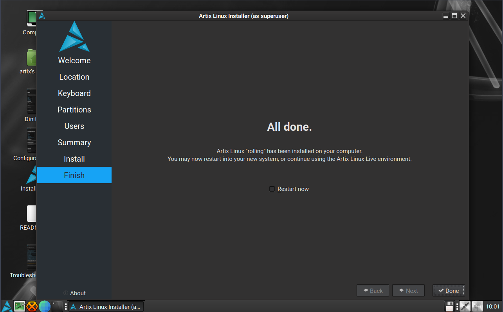The width and height of the screenshot is (503, 312).
Task: Go to the Welcome step
Action: click(74, 61)
